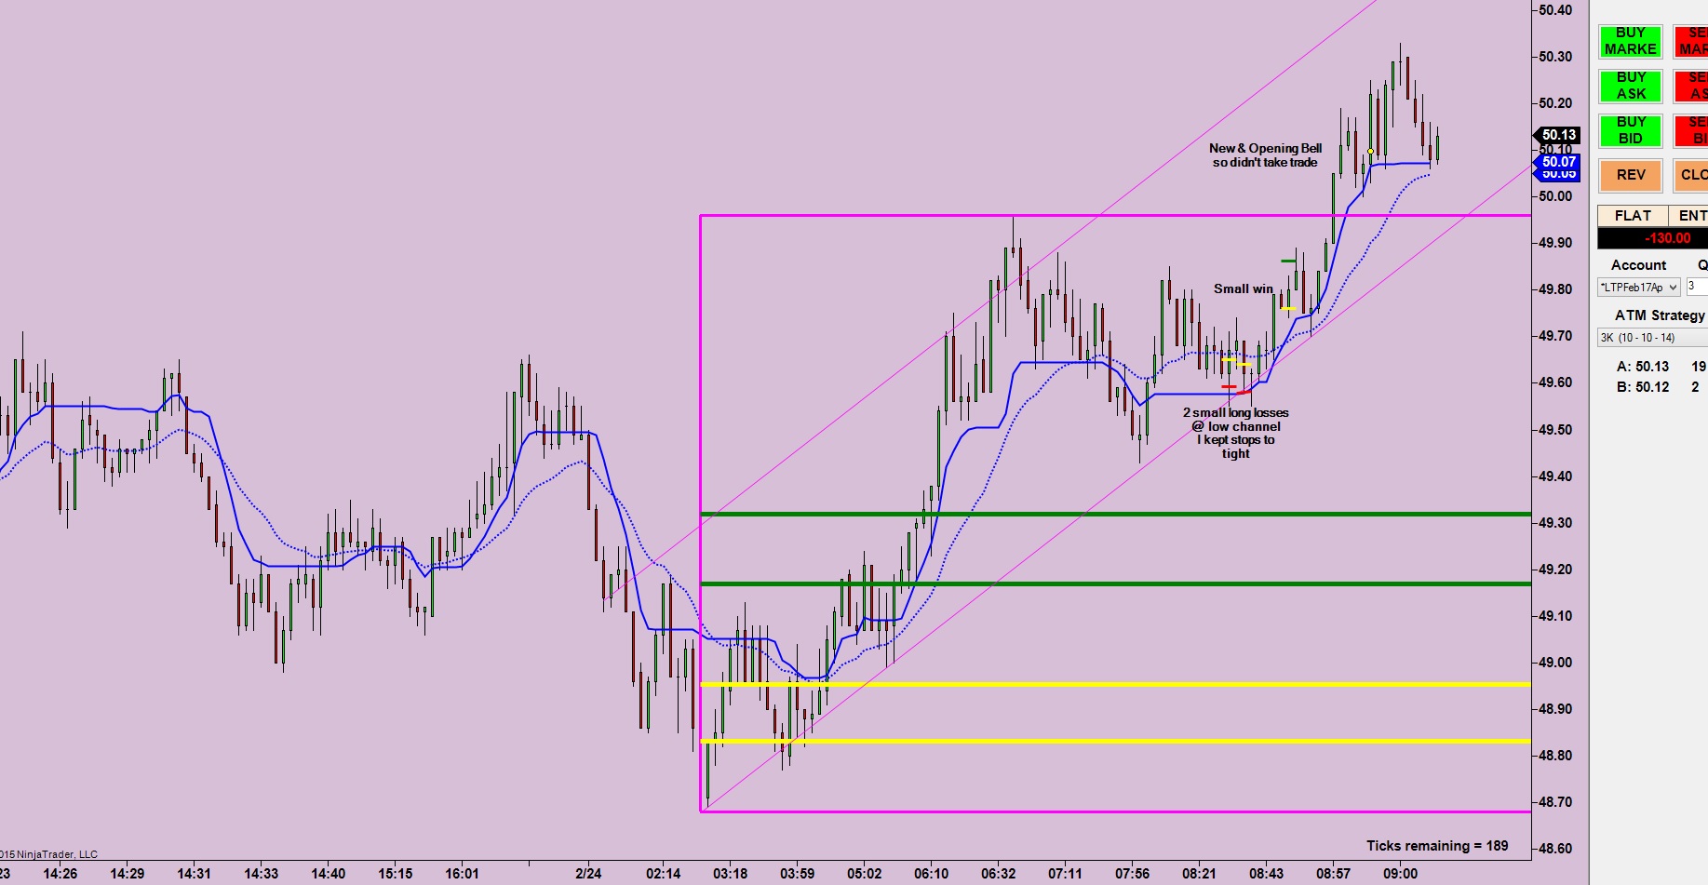Click the 'Ticks remaining = 189' counter
The width and height of the screenshot is (1708, 885).
tap(1437, 846)
